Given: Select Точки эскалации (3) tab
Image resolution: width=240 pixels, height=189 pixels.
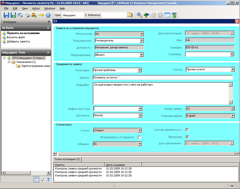Looking at the screenshot, I should 67,159.
